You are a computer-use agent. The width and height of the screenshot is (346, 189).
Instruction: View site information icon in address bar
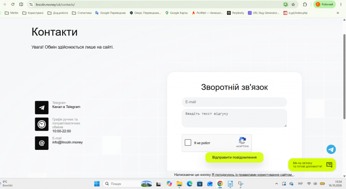31,4
